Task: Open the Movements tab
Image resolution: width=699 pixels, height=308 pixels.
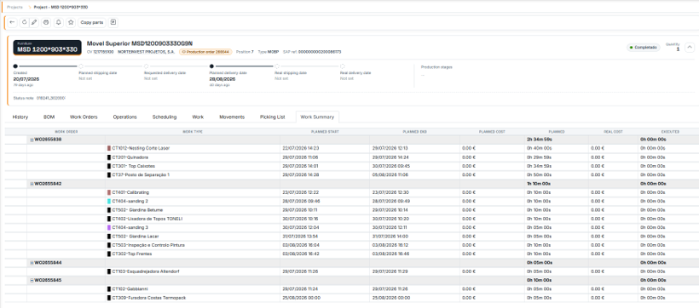Action: coord(232,117)
